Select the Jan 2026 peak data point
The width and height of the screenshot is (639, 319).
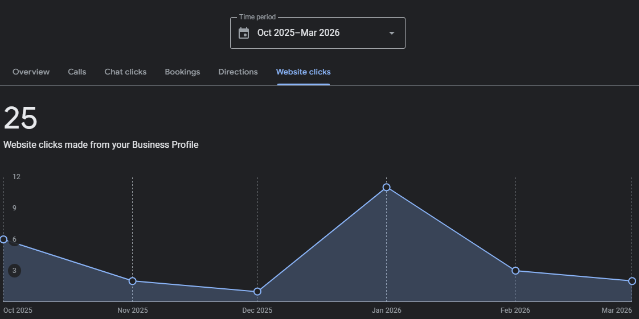tap(386, 187)
